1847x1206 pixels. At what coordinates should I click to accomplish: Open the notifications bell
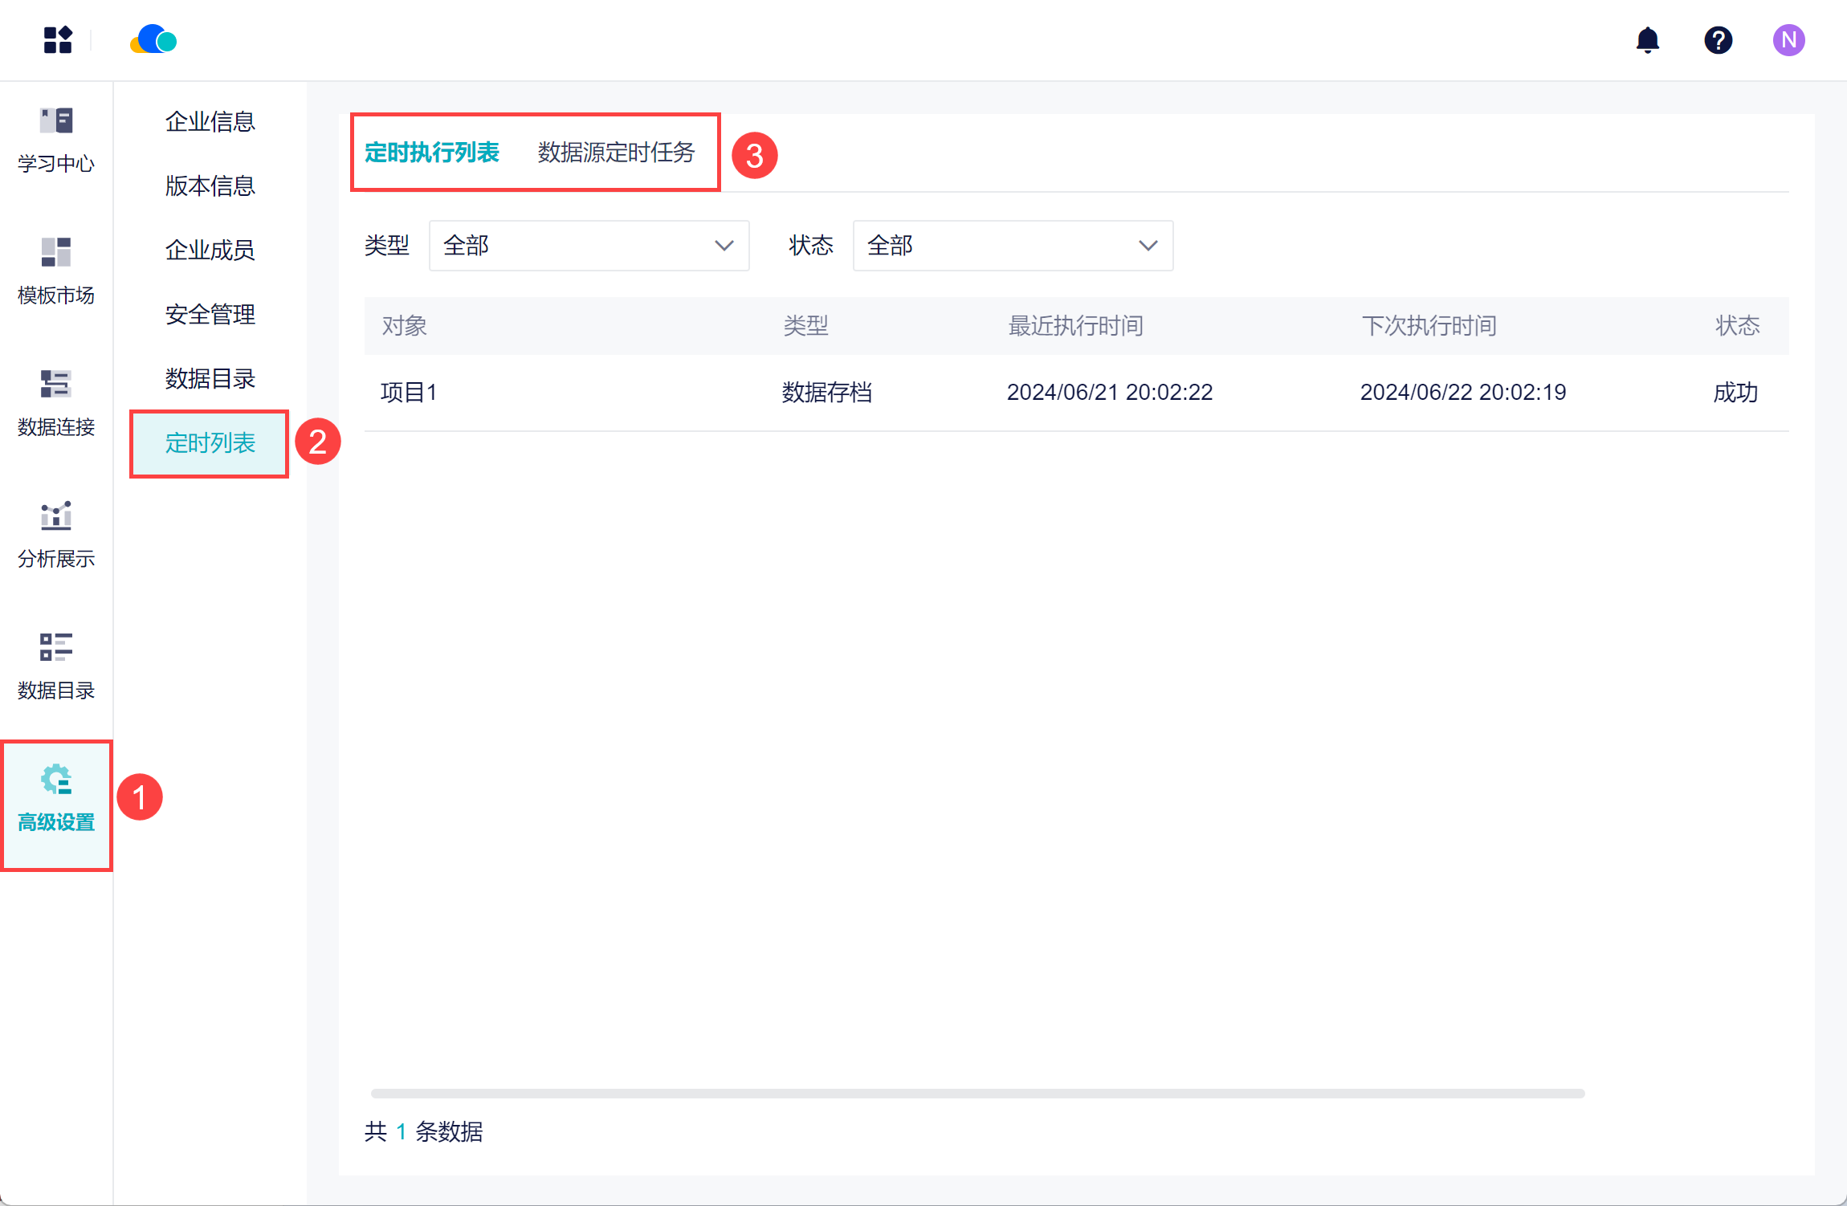tap(1647, 40)
